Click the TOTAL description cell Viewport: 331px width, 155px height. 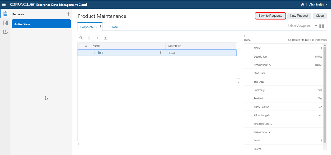pyautogui.click(x=172, y=53)
